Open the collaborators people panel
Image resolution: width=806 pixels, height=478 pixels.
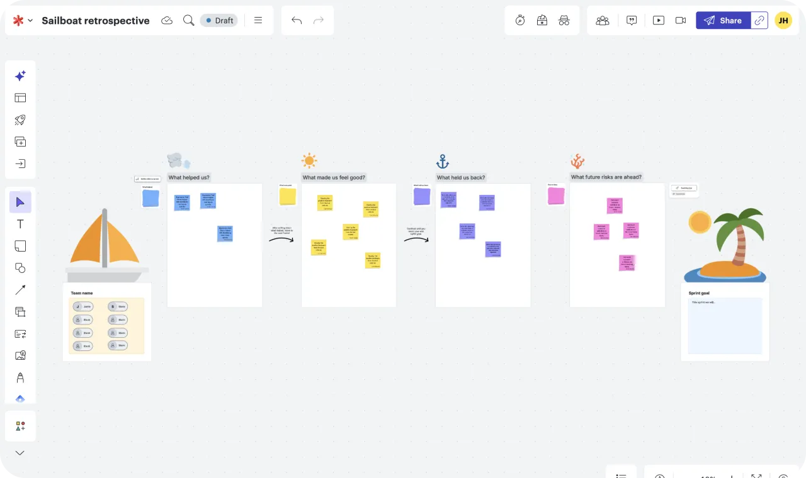(x=603, y=20)
